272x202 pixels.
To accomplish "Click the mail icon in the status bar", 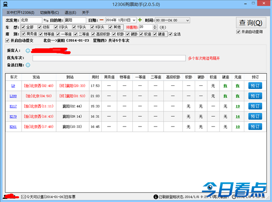I will pos(23,197).
